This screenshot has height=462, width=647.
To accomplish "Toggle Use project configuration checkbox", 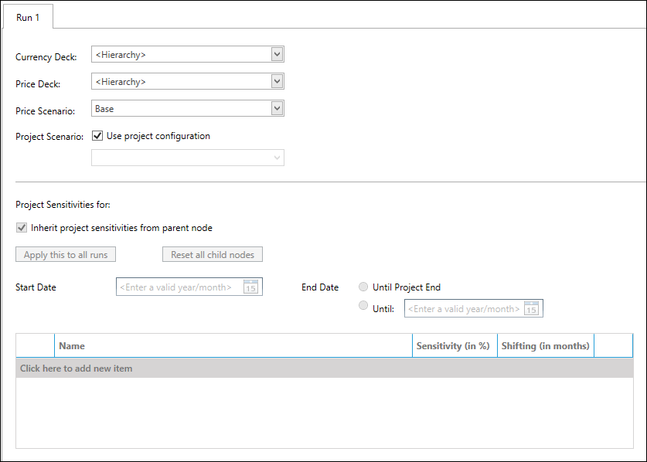I will 97,136.
